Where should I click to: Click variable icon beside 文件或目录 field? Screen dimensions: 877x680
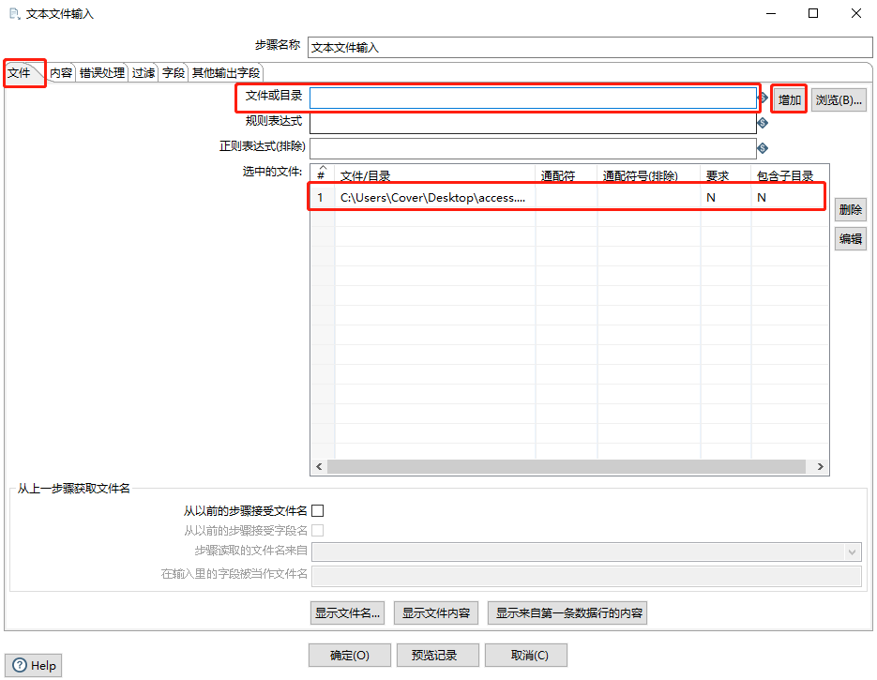(763, 98)
